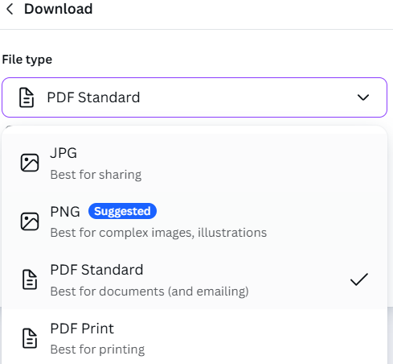Click the File type label
This screenshot has width=393, height=364.
(x=27, y=60)
